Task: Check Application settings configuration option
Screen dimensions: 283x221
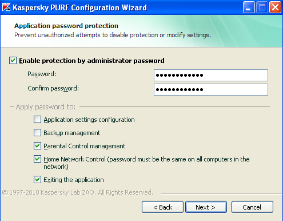Action: point(37,120)
